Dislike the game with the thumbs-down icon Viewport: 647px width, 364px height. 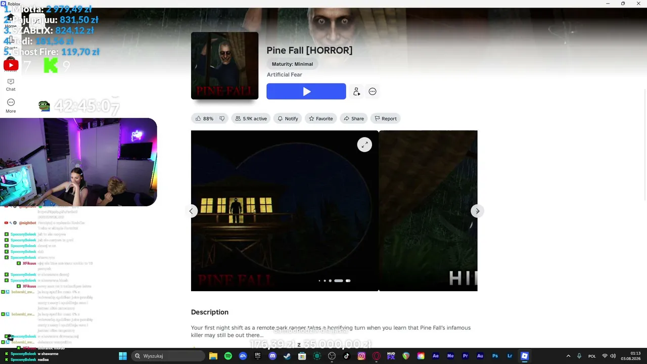tap(222, 119)
